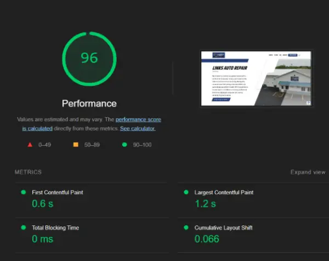
Task: Open the "See calculator" link
Action: [x=138, y=128]
